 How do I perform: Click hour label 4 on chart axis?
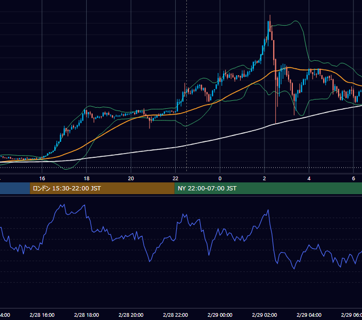(309, 179)
